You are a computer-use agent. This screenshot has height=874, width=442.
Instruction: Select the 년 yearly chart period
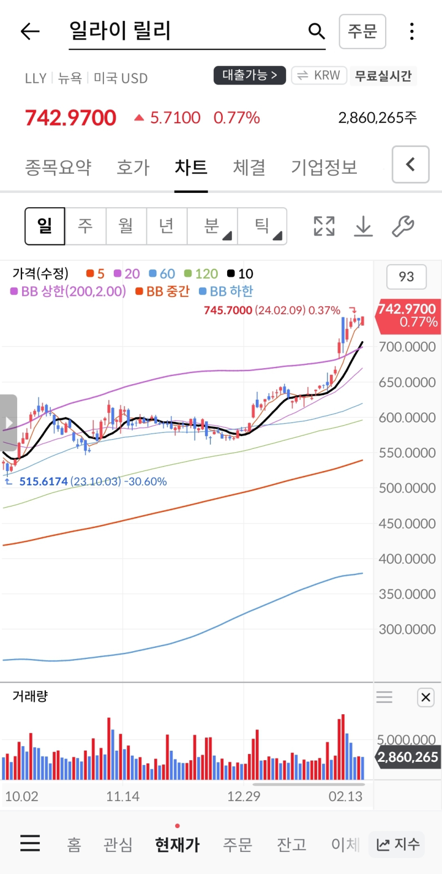pyautogui.click(x=167, y=226)
